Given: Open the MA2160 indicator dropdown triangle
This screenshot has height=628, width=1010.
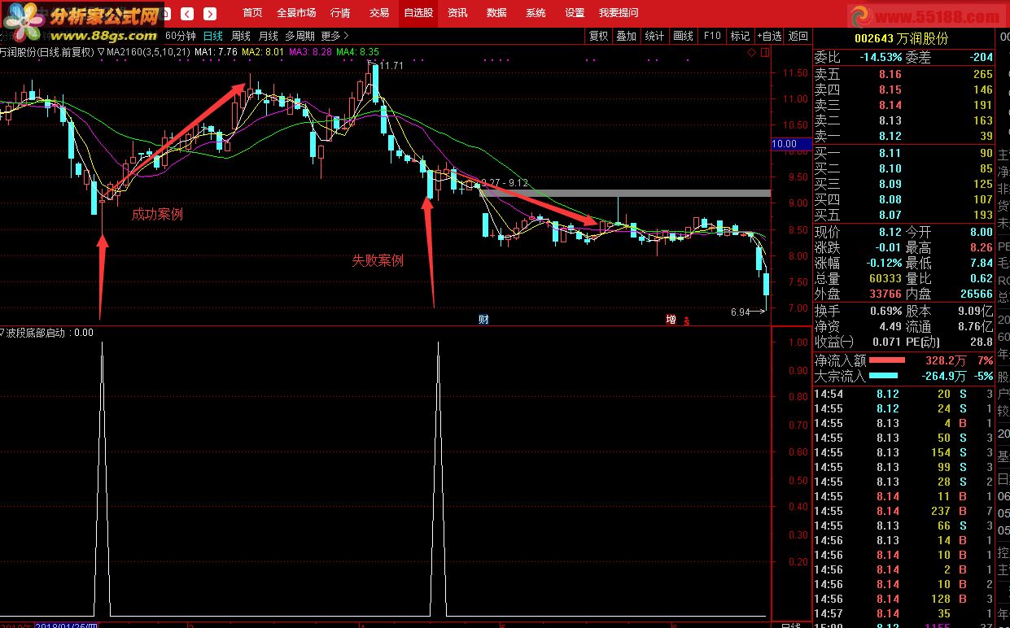Looking at the screenshot, I should (101, 52).
